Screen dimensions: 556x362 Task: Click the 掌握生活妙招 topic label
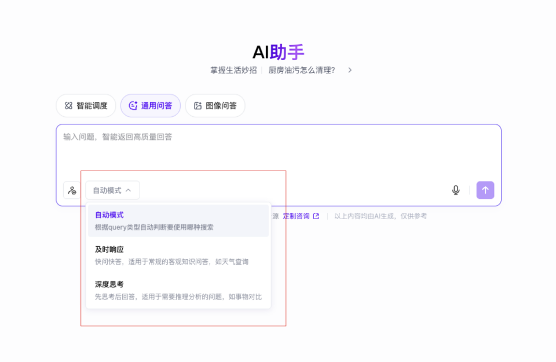click(233, 70)
